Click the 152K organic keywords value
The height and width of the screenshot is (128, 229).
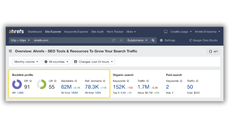119,87
